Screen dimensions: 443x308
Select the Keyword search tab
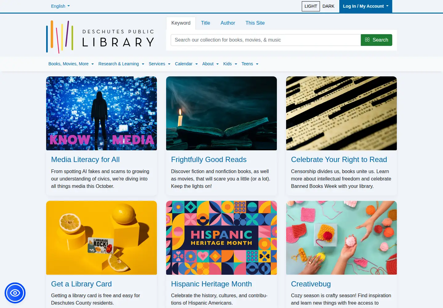[x=181, y=23]
